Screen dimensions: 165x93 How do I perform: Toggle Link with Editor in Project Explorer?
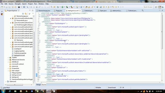(x=26, y=14)
